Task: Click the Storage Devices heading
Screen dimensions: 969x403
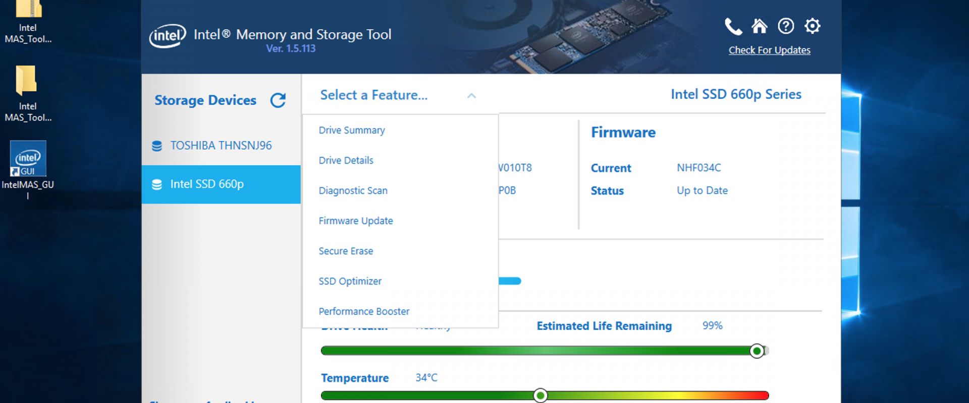Action: point(205,100)
